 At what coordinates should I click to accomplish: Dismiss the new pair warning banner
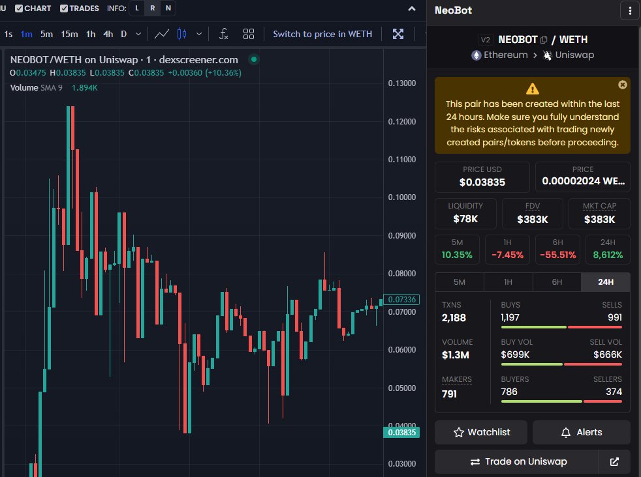tap(622, 85)
